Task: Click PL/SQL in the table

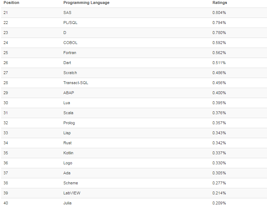Action: pyautogui.click(x=70, y=23)
